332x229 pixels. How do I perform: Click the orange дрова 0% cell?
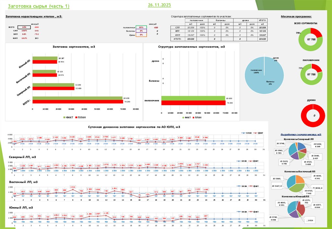tap(141, 35)
